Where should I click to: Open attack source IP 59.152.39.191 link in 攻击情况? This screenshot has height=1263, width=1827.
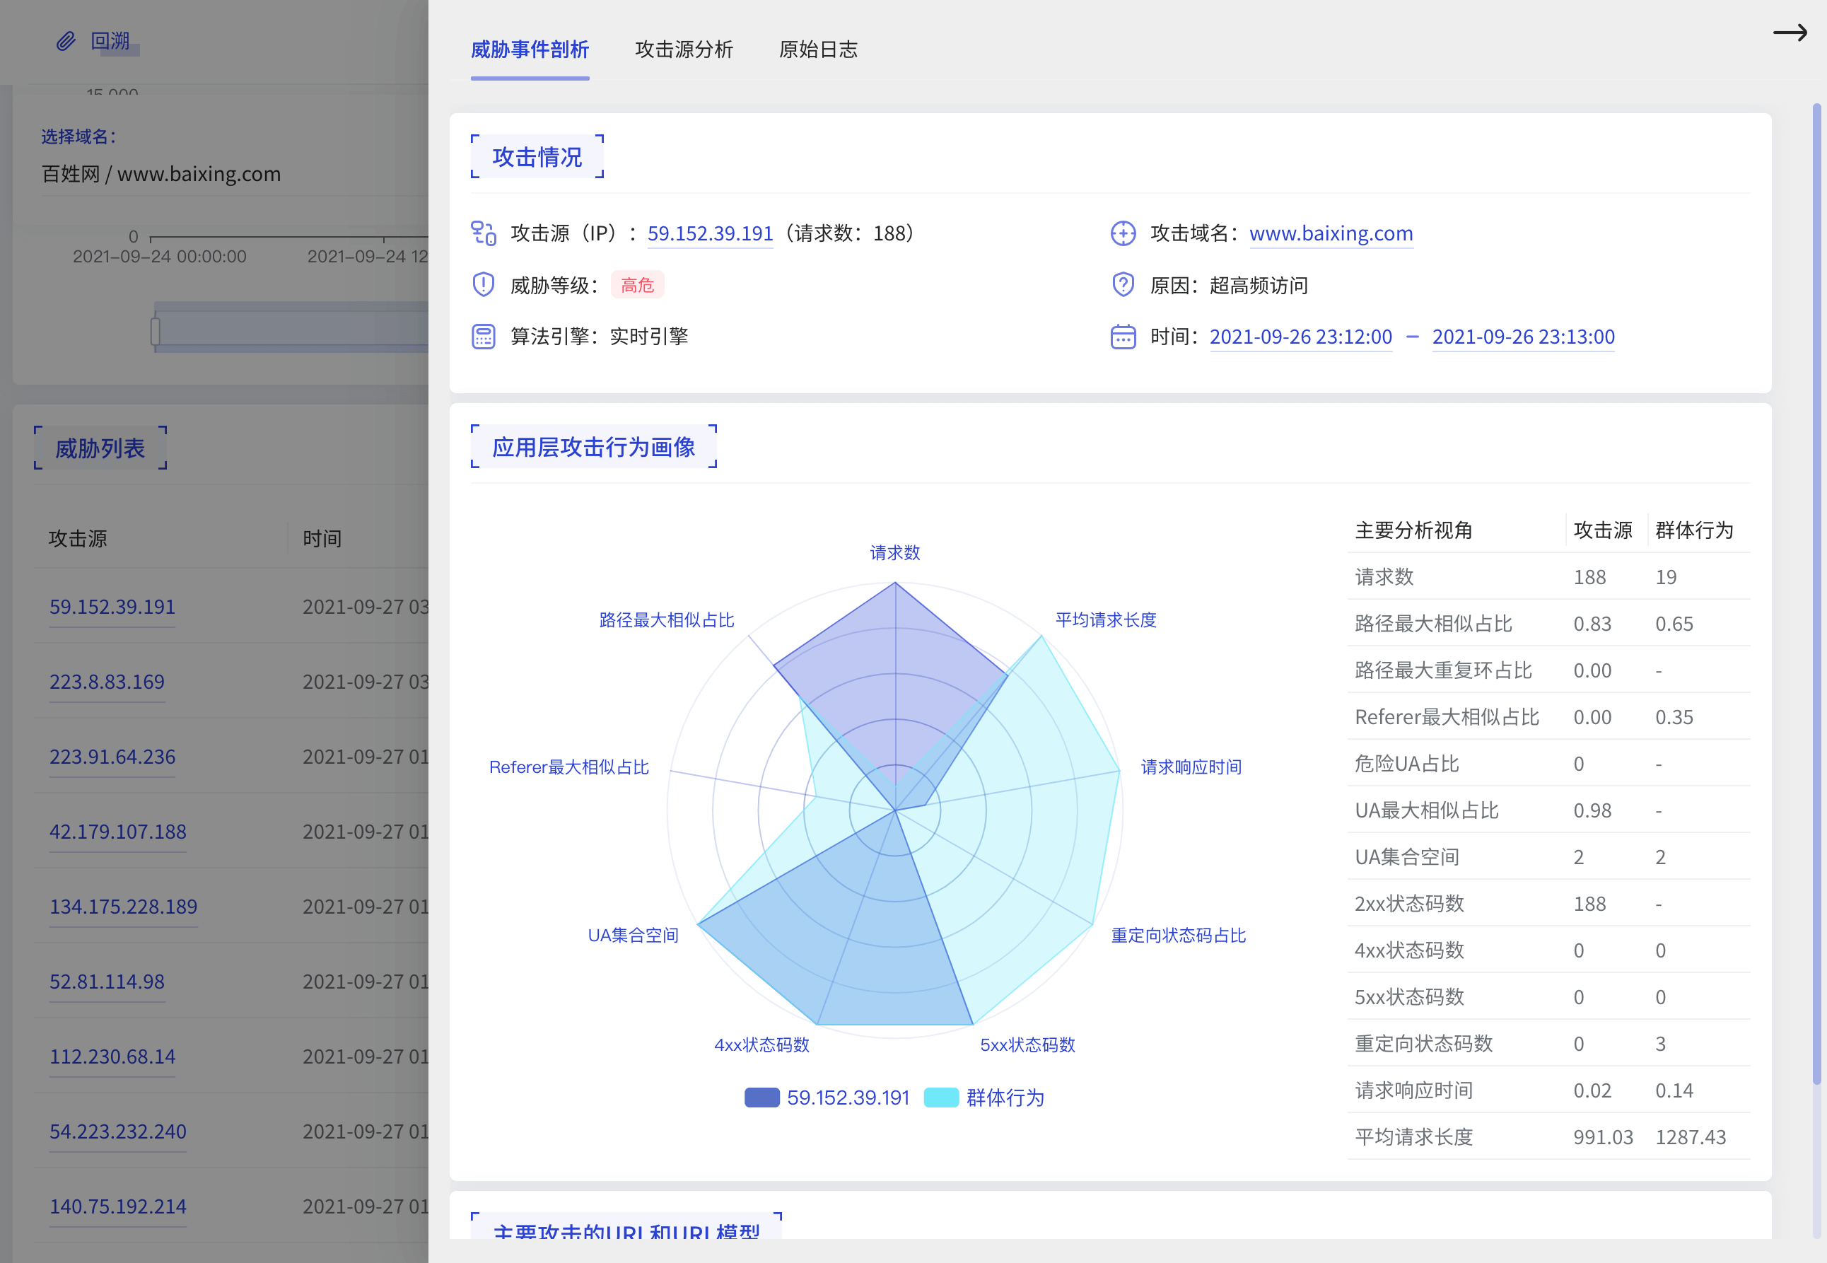tap(710, 233)
